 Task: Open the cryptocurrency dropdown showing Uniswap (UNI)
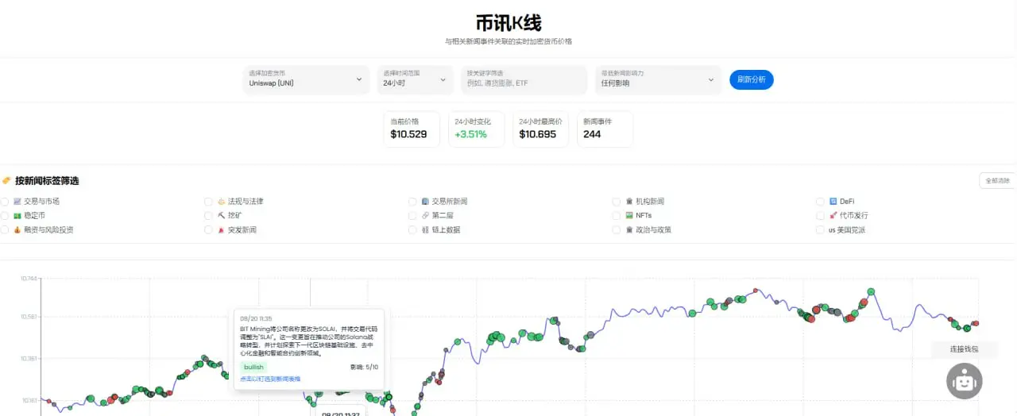(306, 79)
